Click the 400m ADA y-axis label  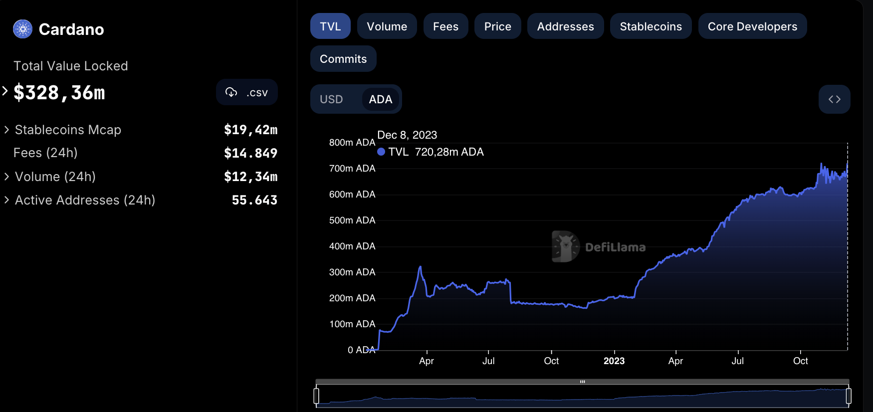(x=352, y=246)
